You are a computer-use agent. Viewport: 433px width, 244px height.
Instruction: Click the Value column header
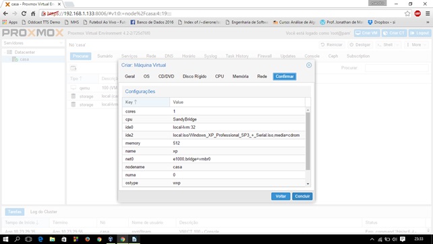point(237,102)
